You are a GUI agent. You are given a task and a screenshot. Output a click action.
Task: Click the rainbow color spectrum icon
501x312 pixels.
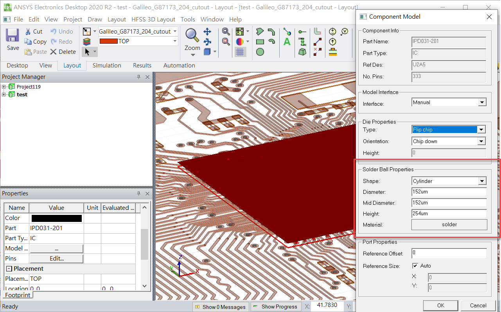point(240,41)
